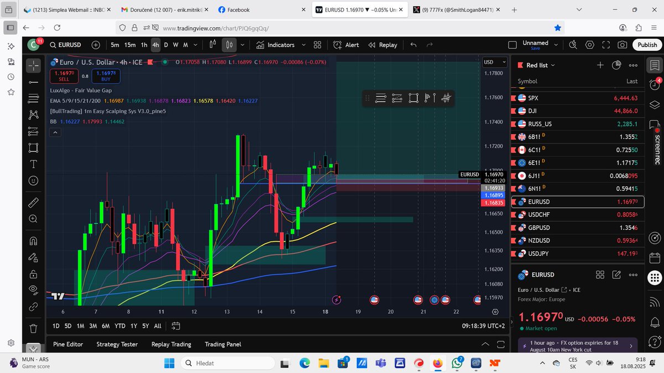
Task: Open the time interval dropdown arrow
Action: tap(196, 45)
